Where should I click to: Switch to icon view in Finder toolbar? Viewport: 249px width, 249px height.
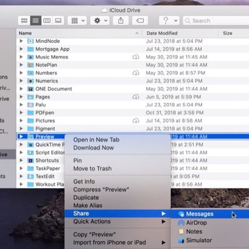pos(24,21)
